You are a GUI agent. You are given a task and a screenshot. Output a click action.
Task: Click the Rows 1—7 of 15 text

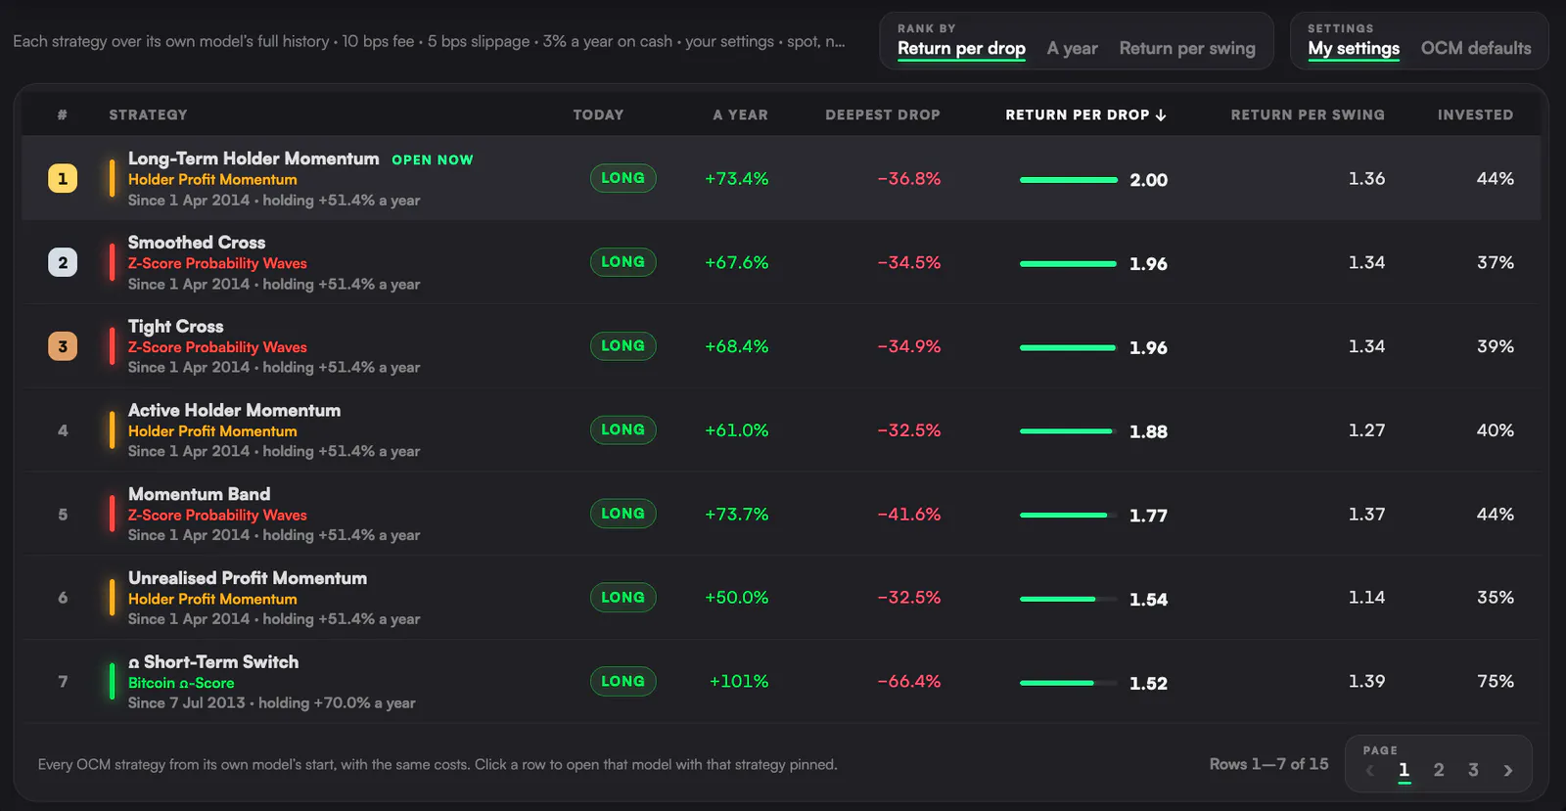tap(1268, 764)
